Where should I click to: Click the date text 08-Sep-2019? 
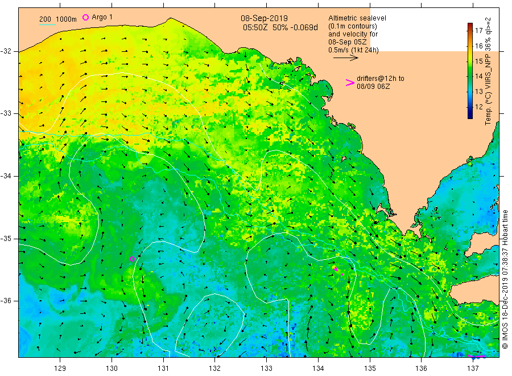264,18
